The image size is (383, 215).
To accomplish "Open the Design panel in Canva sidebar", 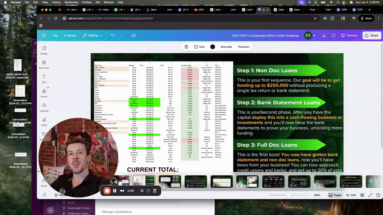I will [x=44, y=50].
